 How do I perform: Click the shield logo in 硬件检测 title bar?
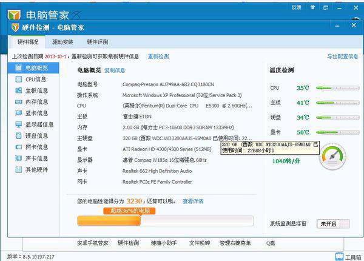click(15, 28)
